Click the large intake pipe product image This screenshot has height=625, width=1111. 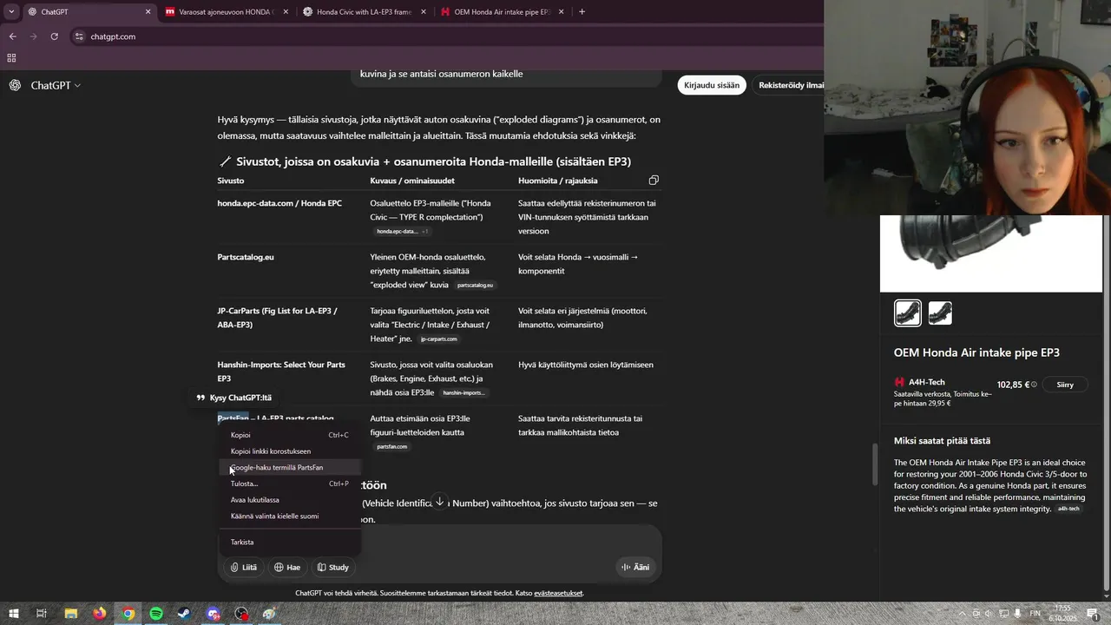coord(991,253)
